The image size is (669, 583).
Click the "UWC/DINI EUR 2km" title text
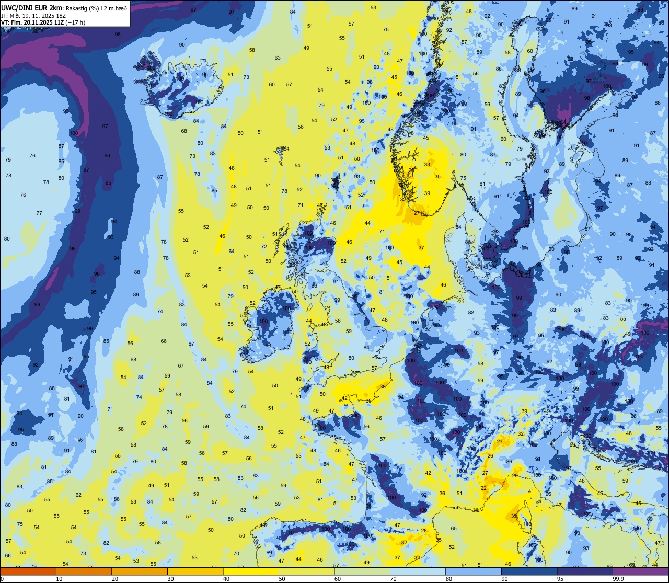[32, 7]
